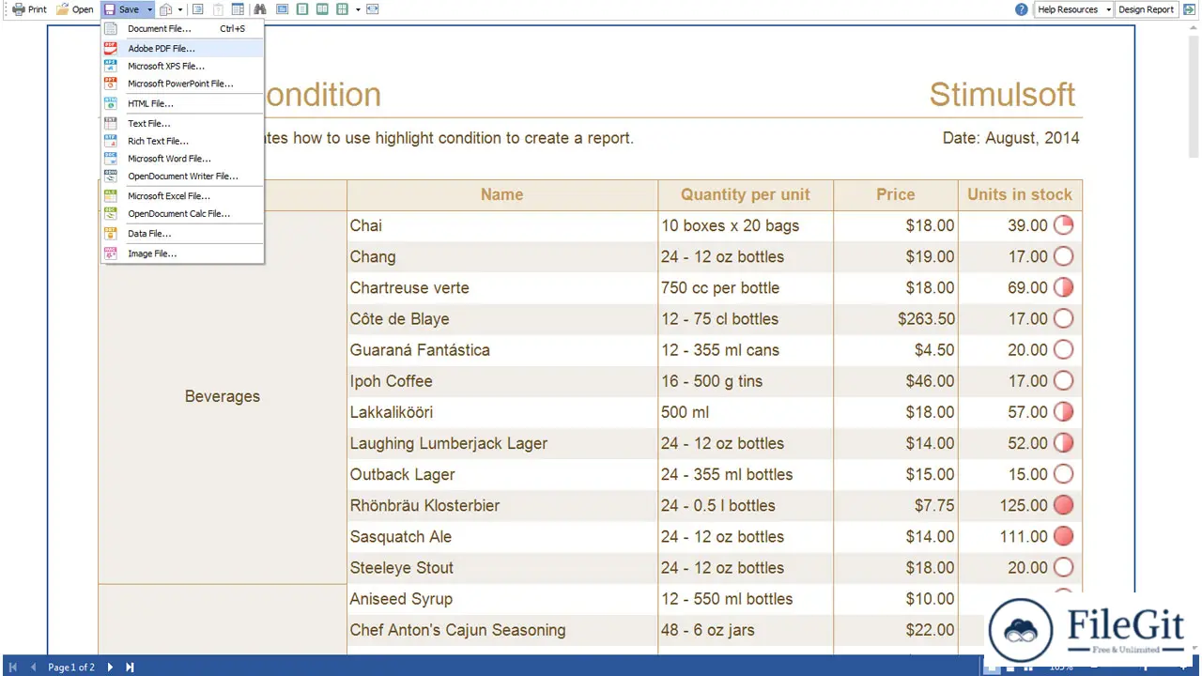The height and width of the screenshot is (676, 1202).
Task: Open a report with Open button
Action: (75, 9)
